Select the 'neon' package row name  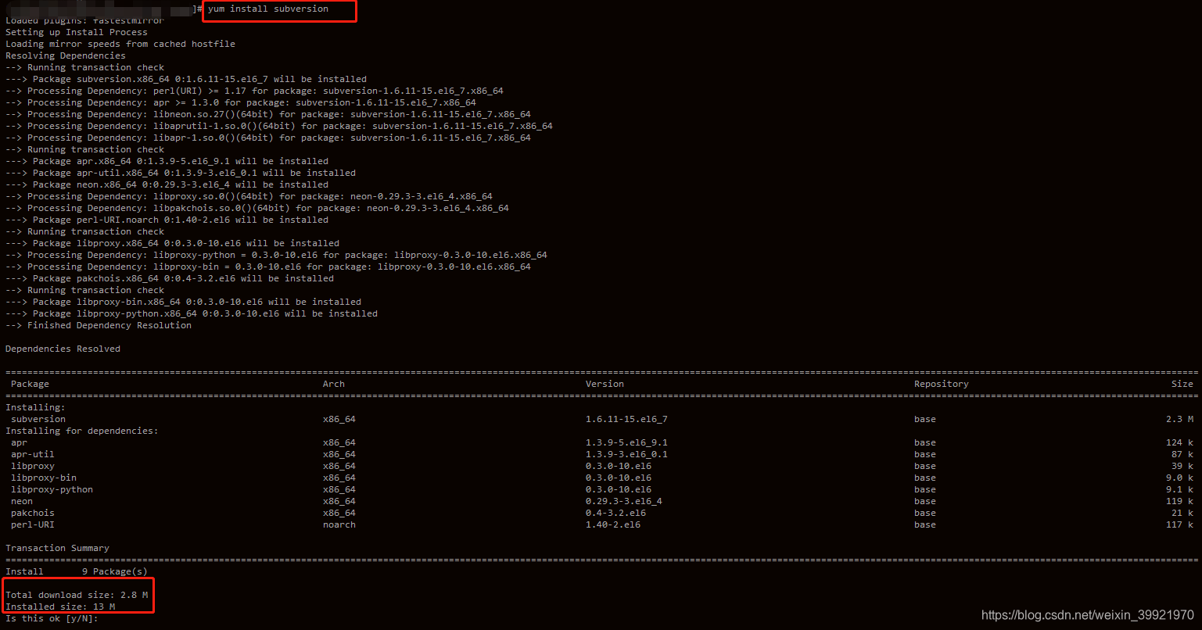[x=22, y=501]
